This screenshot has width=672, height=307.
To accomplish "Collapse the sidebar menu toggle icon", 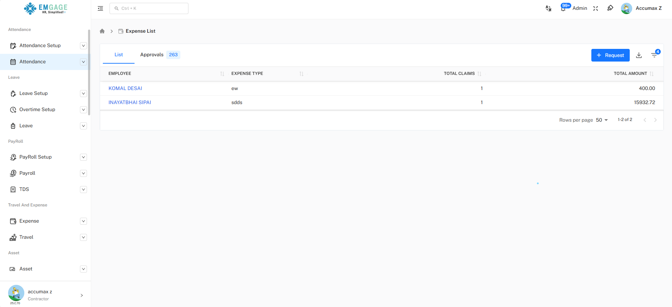I will click(x=100, y=8).
